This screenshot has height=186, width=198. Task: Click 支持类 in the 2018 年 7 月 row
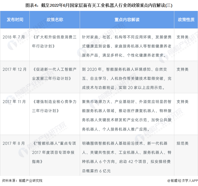[x=182, y=37]
